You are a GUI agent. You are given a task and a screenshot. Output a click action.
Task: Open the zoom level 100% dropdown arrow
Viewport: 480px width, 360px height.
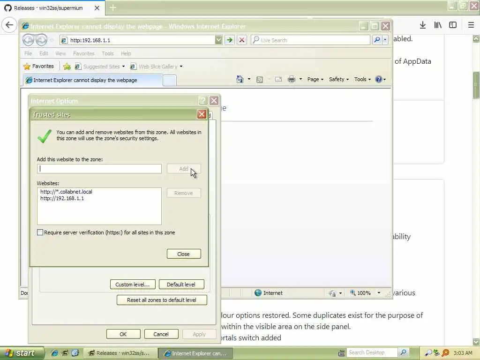(x=379, y=293)
